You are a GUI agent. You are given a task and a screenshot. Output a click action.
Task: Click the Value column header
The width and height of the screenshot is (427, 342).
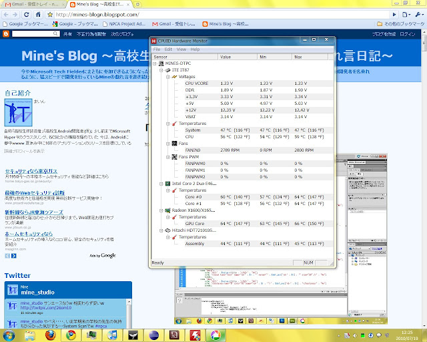click(238, 57)
